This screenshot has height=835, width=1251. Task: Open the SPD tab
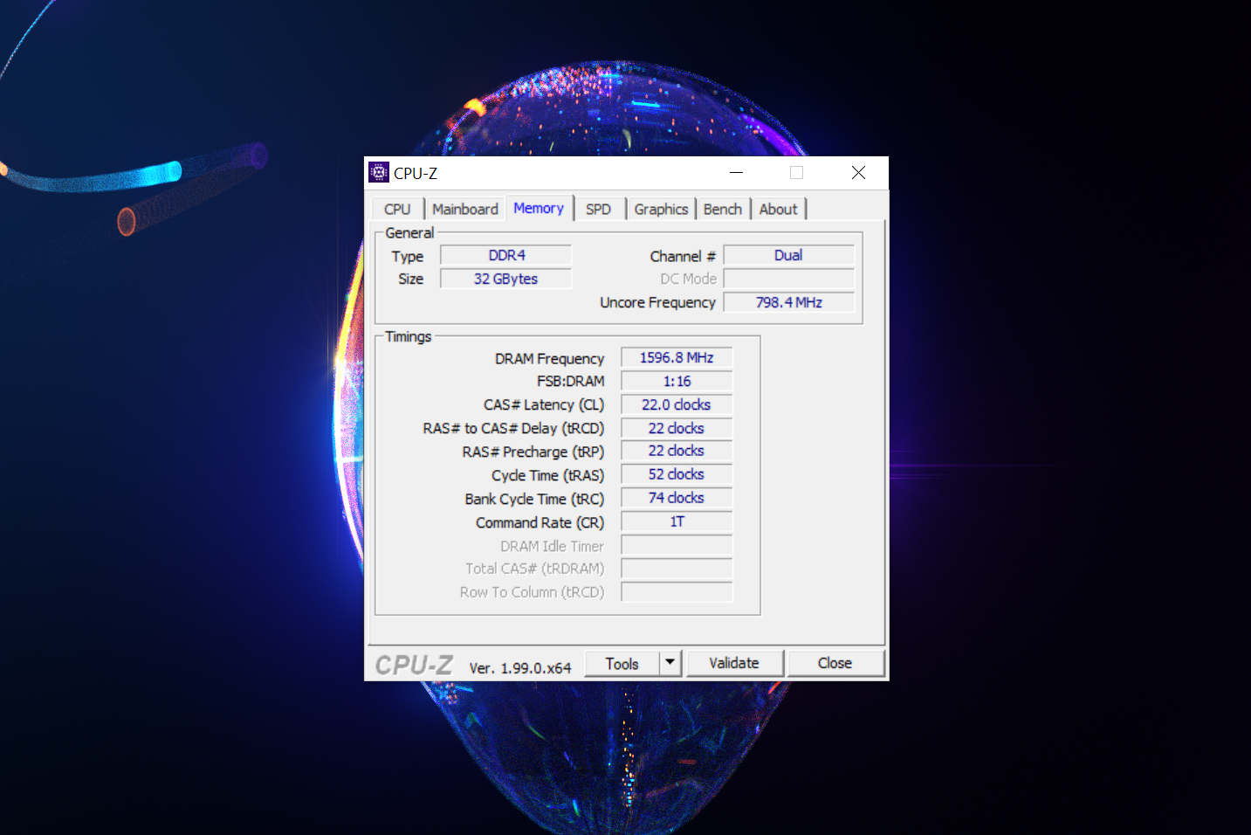[599, 209]
